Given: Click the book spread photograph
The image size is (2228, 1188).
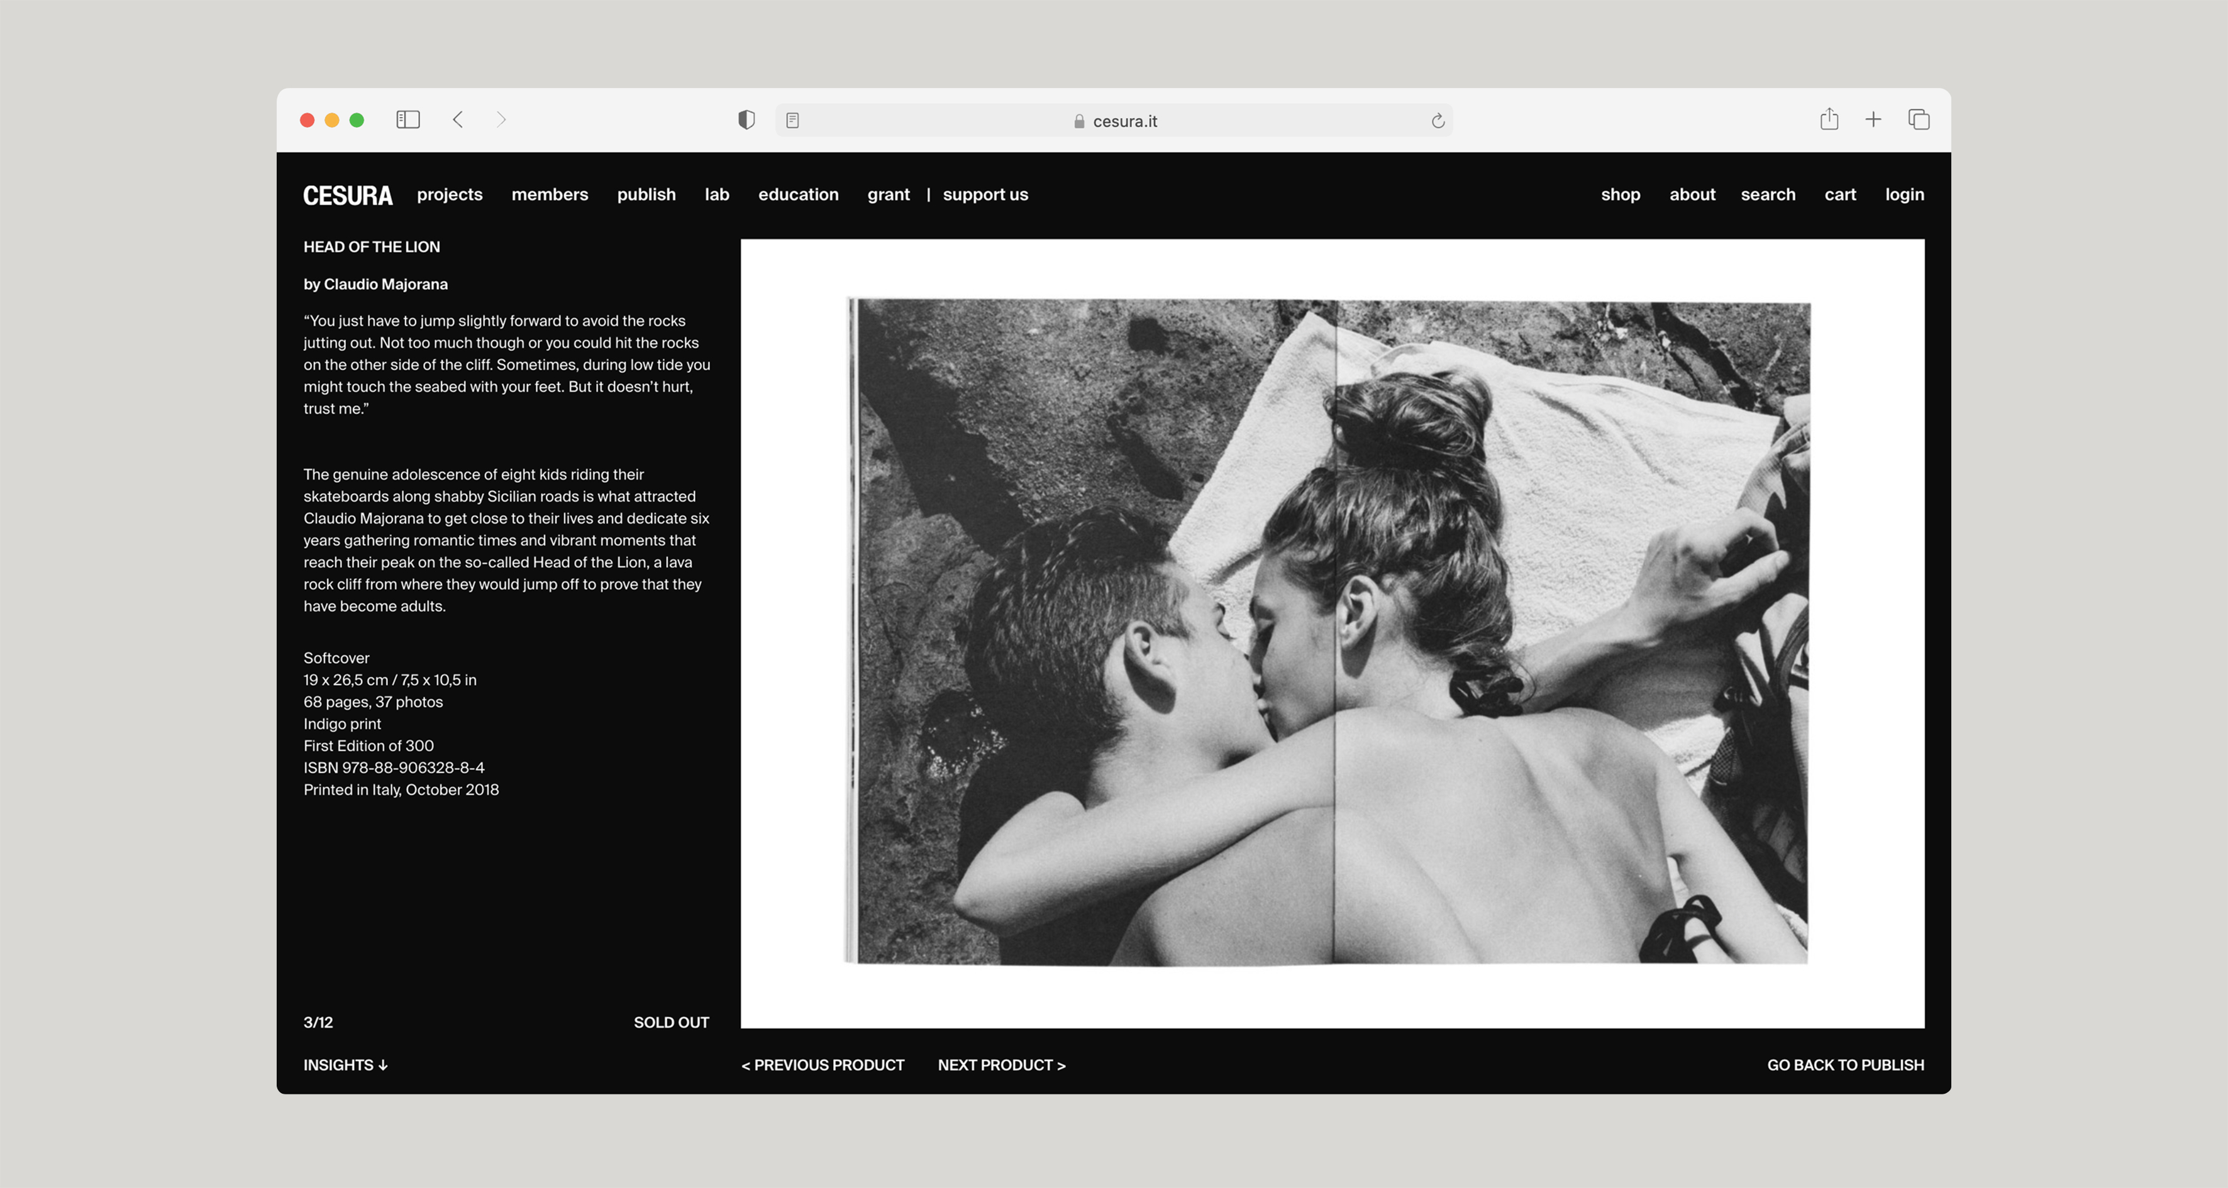Looking at the screenshot, I should point(1332,632).
